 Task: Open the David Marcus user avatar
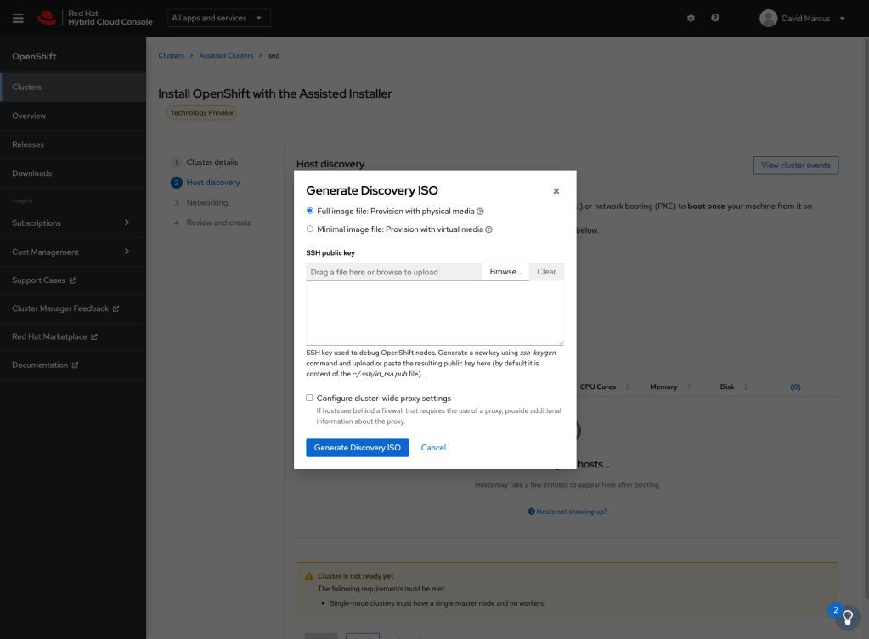pyautogui.click(x=768, y=18)
